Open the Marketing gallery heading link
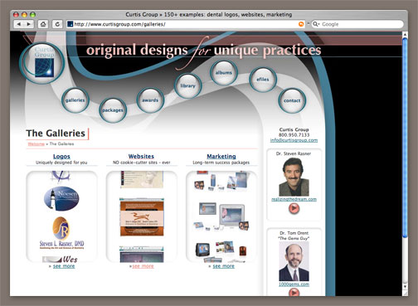The image size is (418, 306). coord(221,157)
